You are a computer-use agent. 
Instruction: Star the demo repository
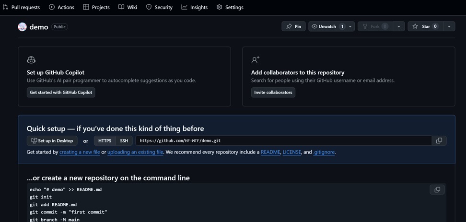(x=425, y=26)
